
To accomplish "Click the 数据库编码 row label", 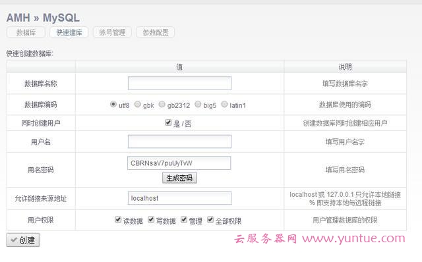I will (x=41, y=105).
